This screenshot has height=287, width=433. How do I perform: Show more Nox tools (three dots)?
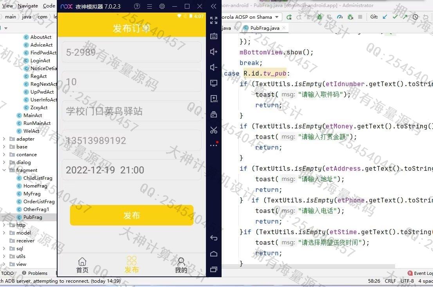point(213,145)
